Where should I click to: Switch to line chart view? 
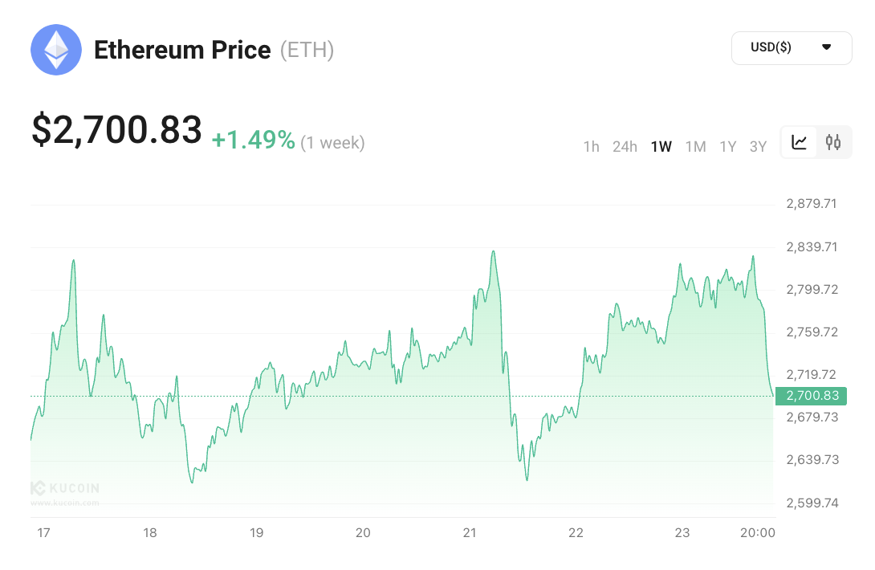(x=800, y=143)
